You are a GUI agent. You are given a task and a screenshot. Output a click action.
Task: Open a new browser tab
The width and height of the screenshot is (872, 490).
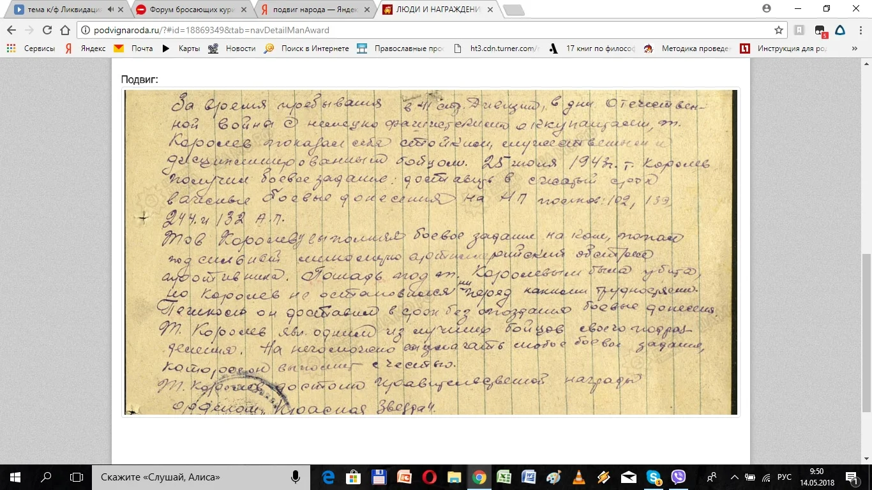click(x=513, y=10)
